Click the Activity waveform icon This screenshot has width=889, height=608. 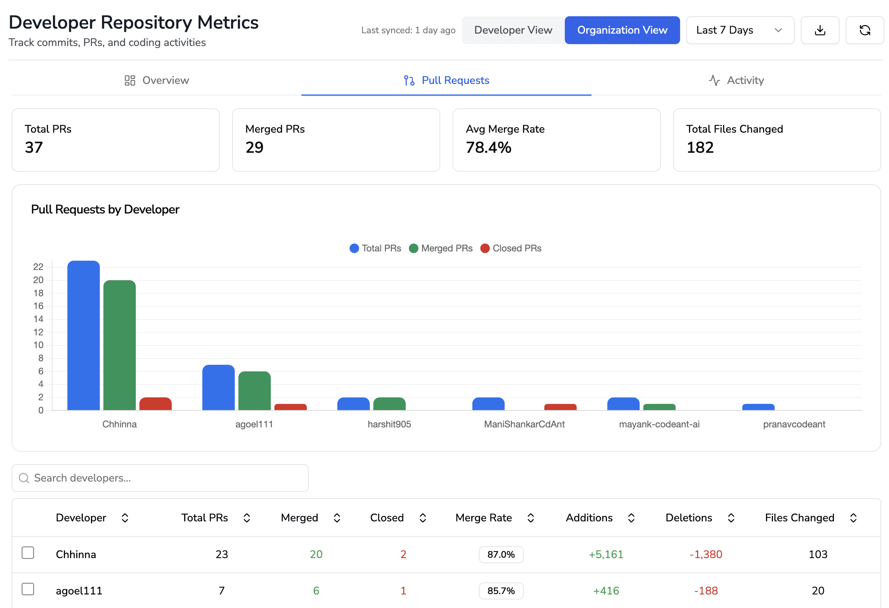[x=714, y=80]
